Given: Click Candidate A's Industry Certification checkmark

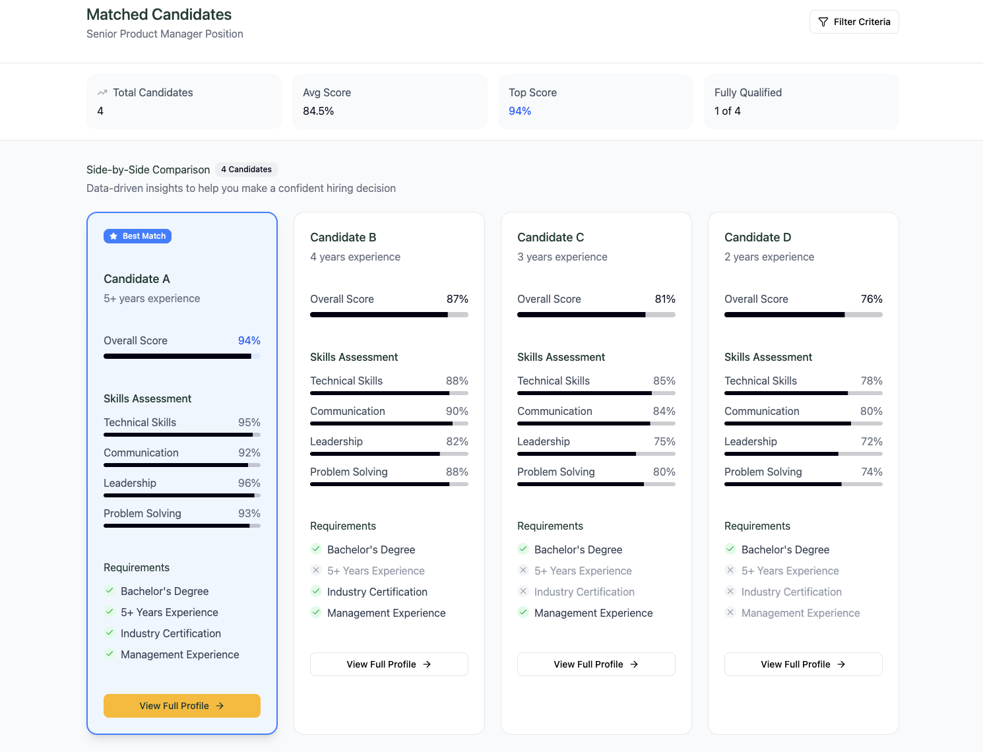Looking at the screenshot, I should [x=110, y=633].
